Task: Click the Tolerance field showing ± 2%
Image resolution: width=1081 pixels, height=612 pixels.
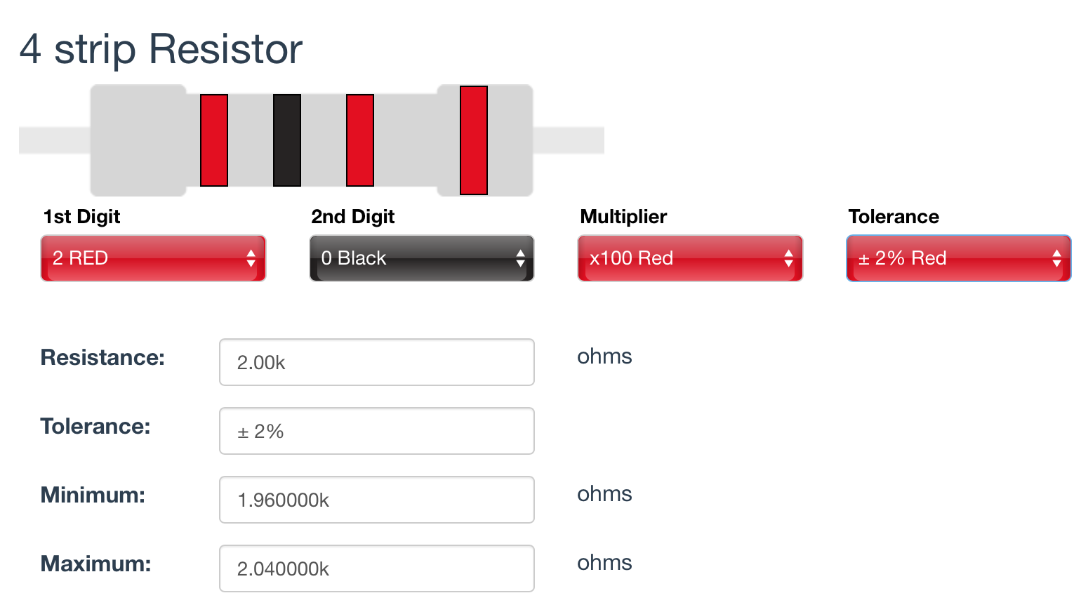Action: pos(377,431)
